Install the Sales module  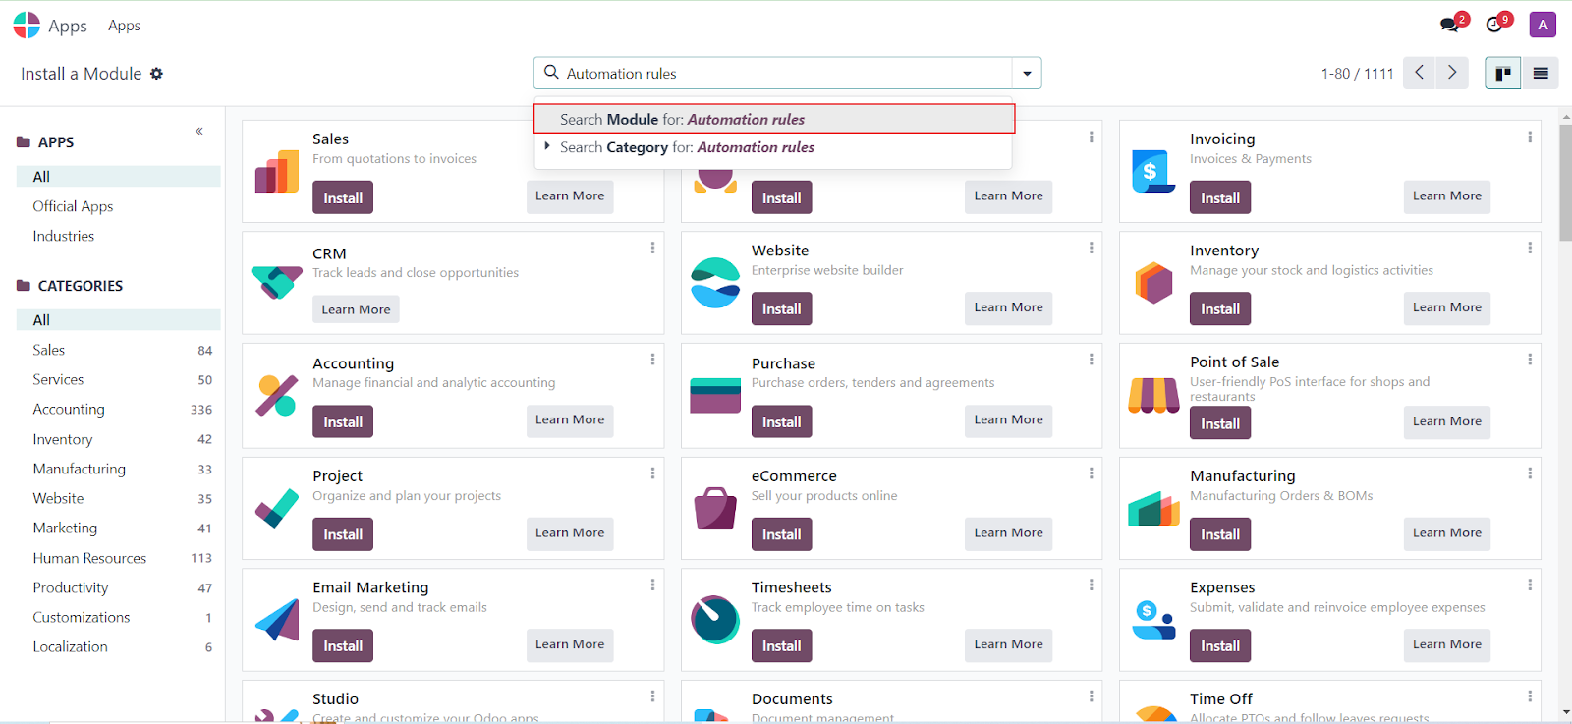point(343,197)
